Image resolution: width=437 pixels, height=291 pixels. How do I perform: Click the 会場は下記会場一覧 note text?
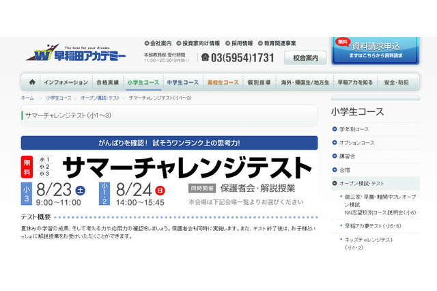point(246,202)
